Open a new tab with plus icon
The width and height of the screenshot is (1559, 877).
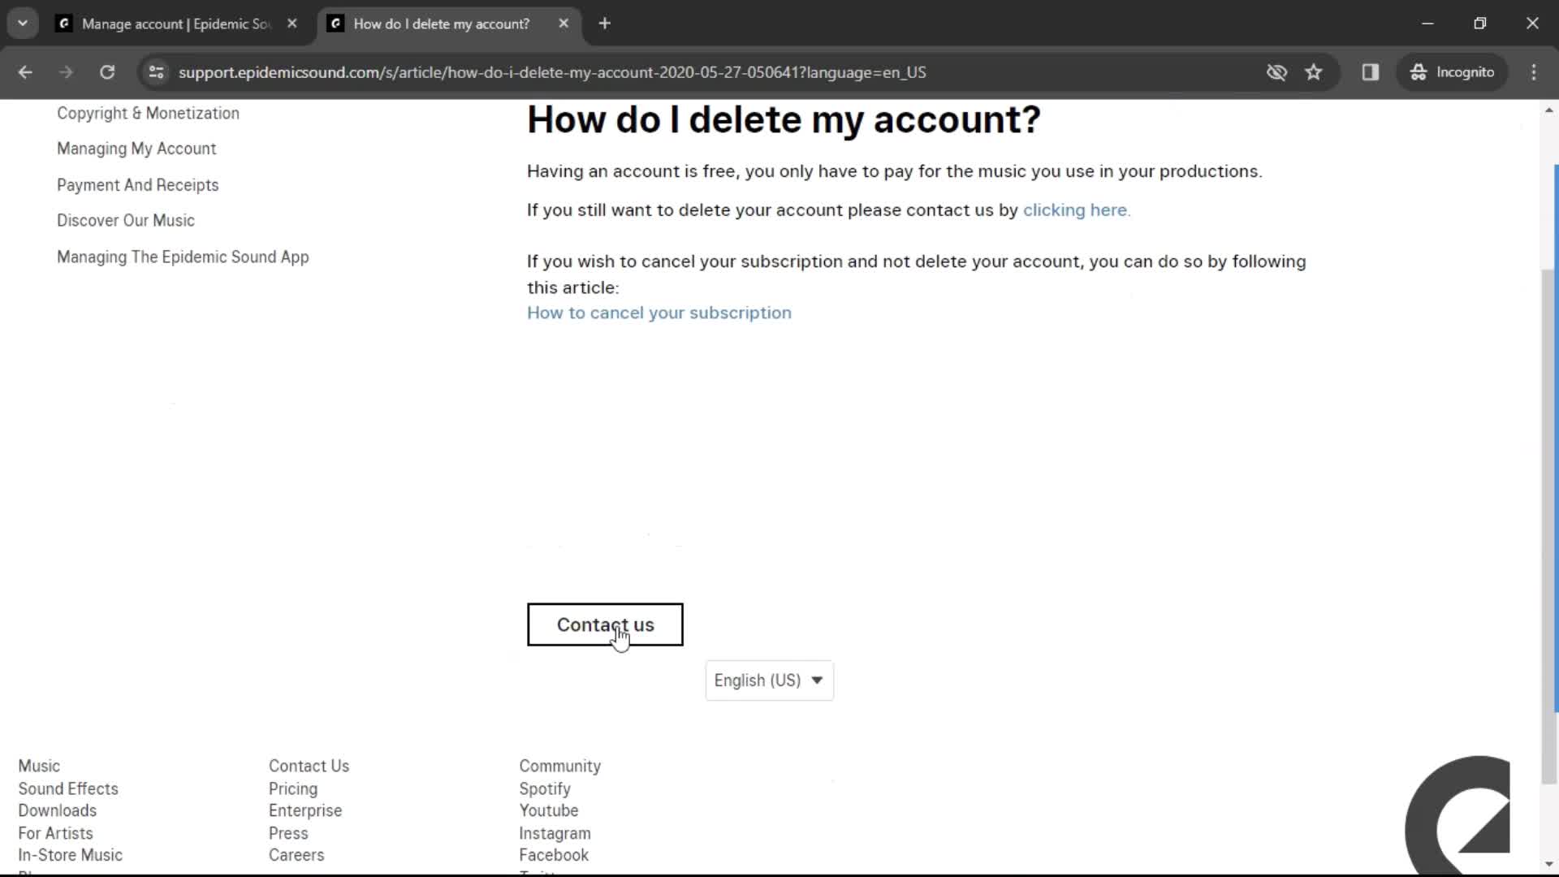(x=604, y=24)
